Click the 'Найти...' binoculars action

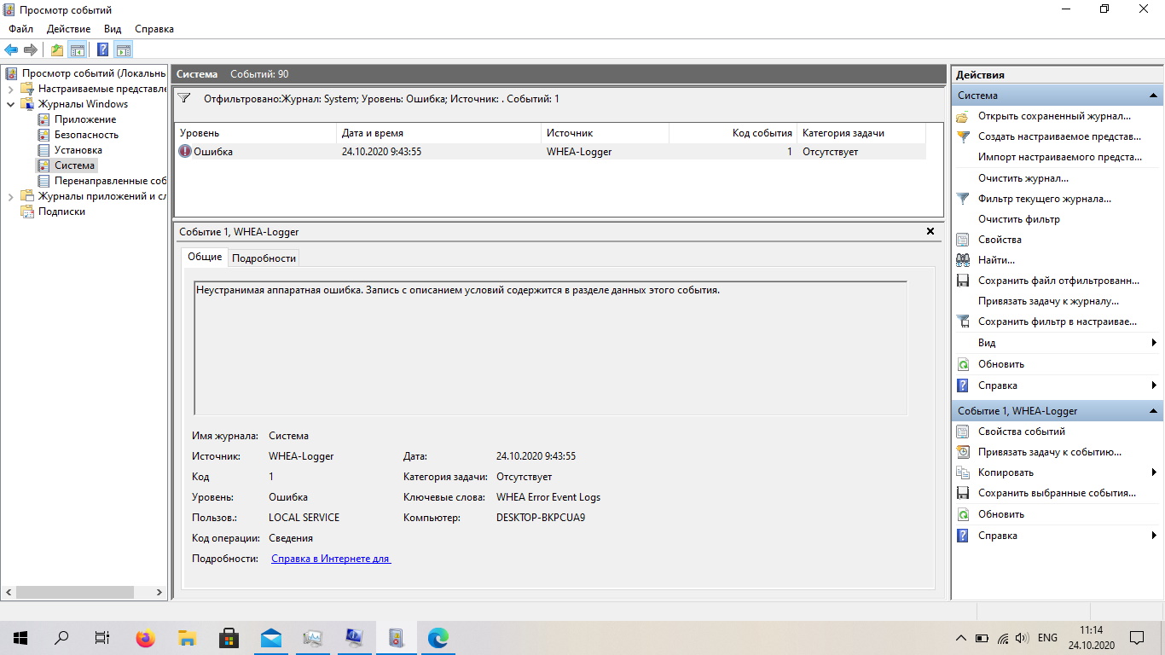(x=996, y=260)
